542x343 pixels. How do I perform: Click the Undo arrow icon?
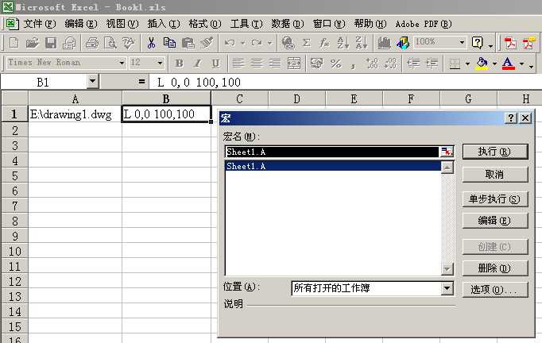pyautogui.click(x=230, y=43)
